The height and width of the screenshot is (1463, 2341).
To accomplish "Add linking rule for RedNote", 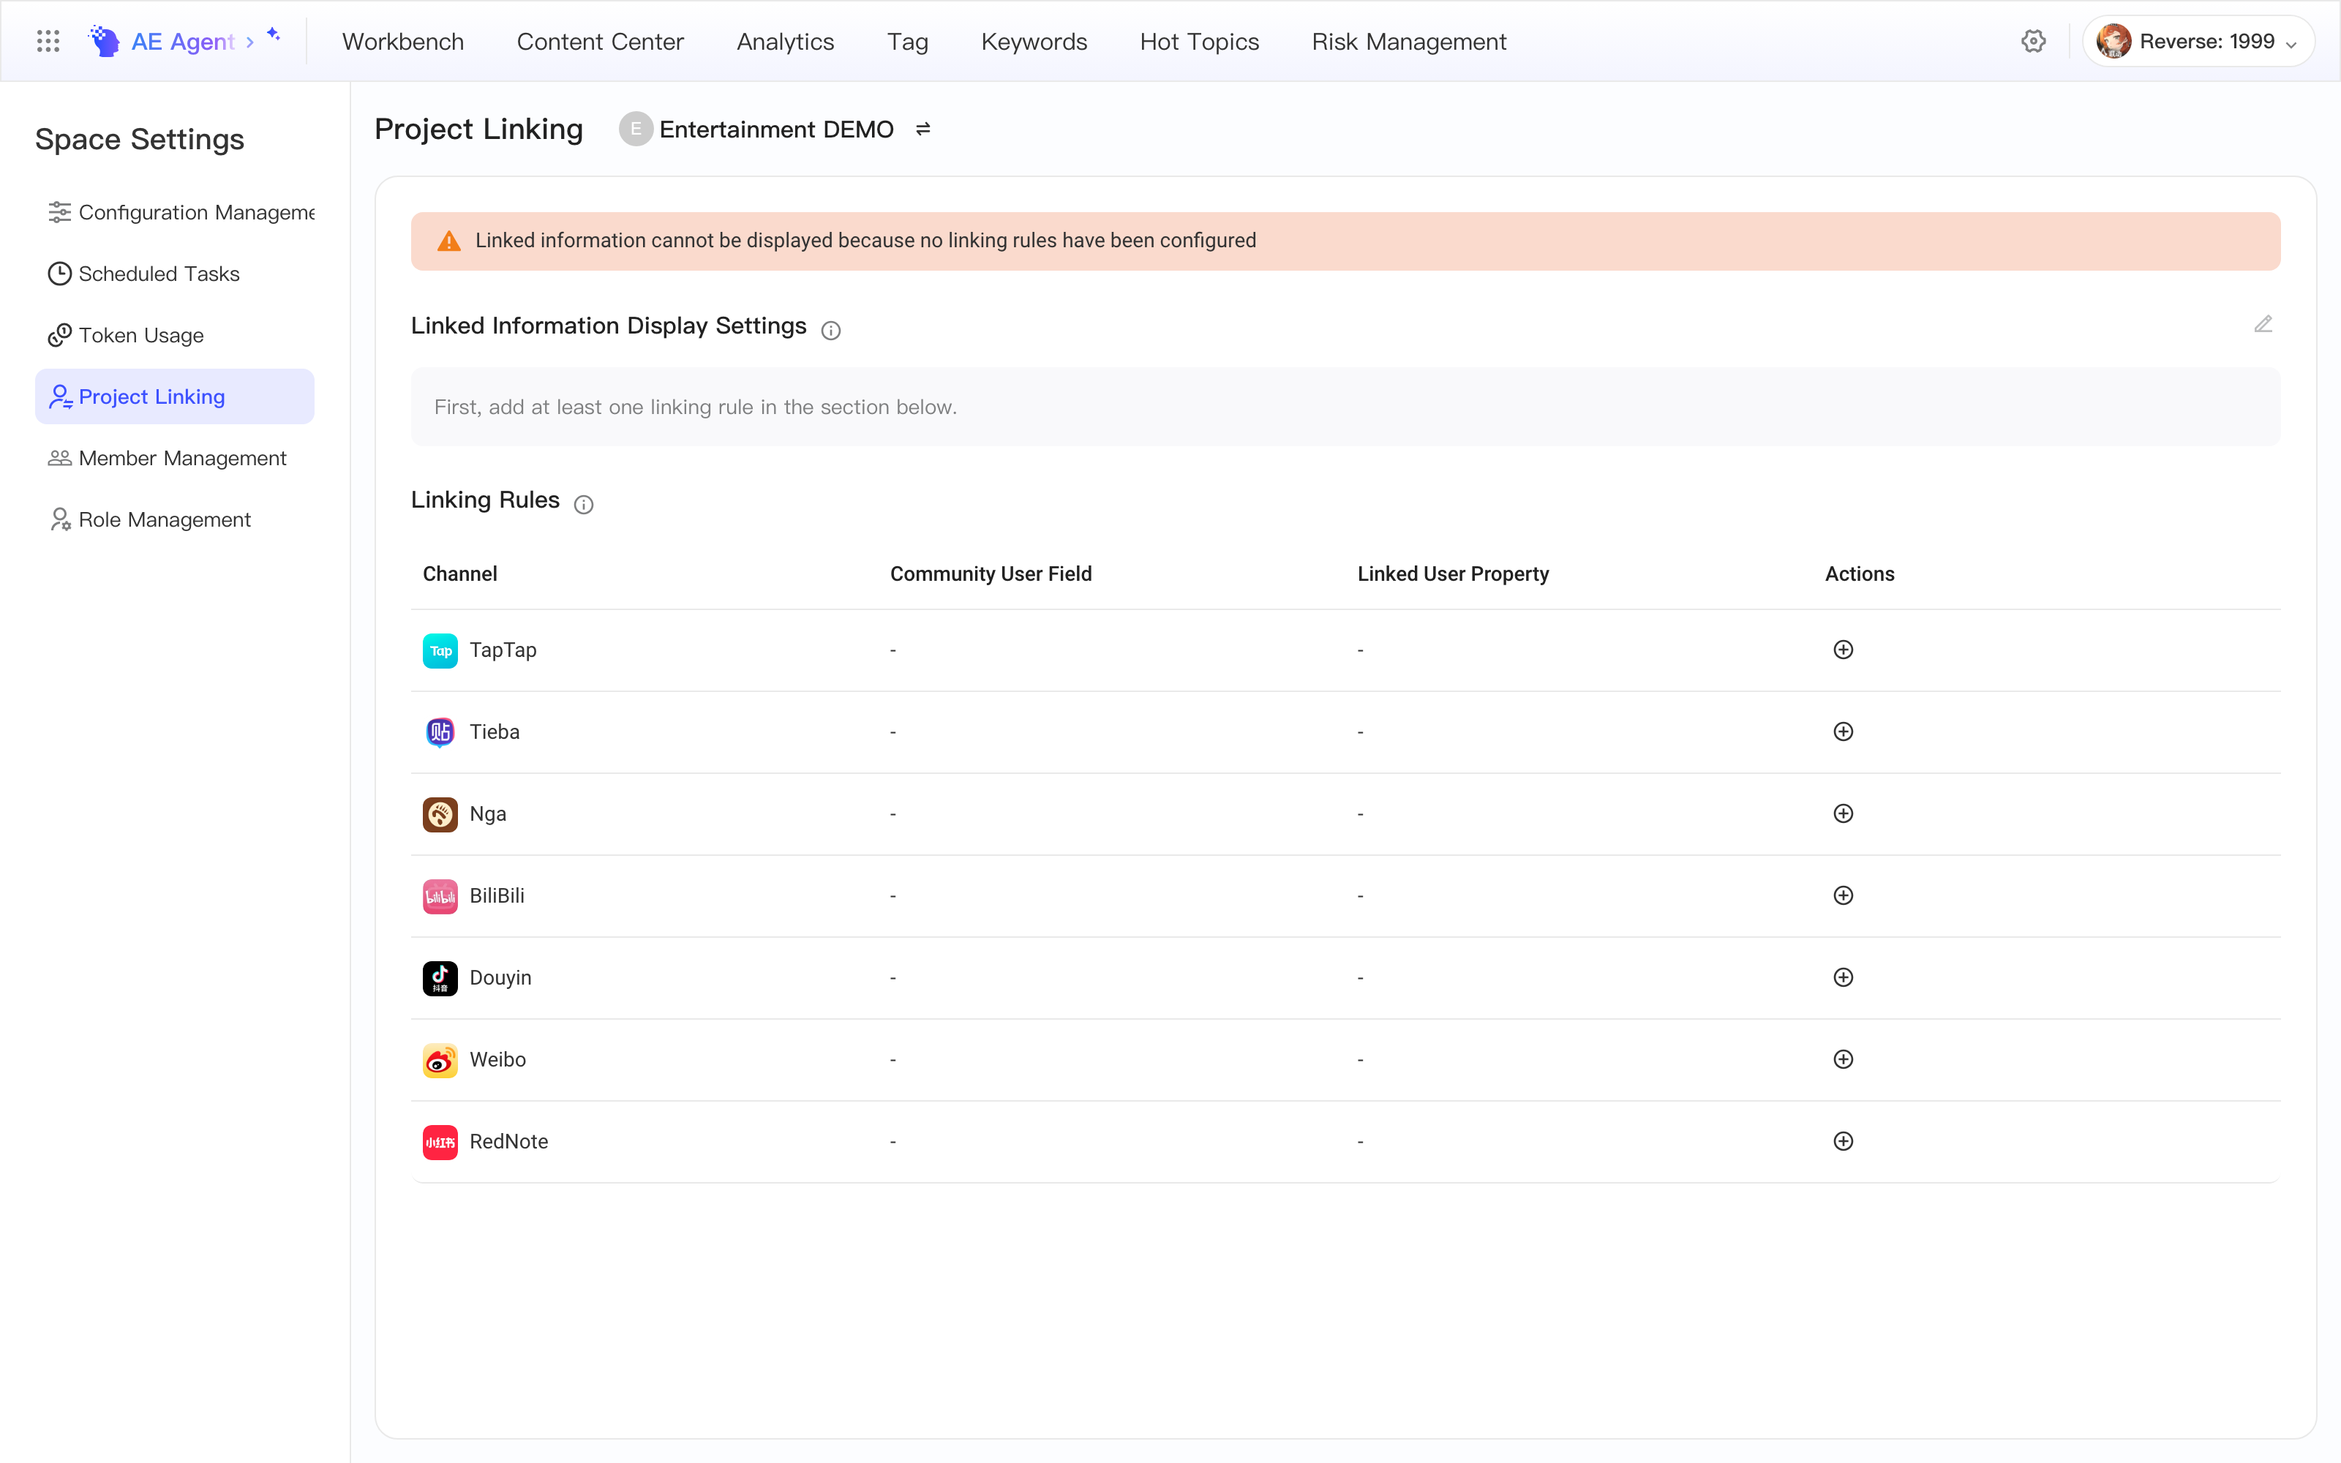I will point(1843,1141).
